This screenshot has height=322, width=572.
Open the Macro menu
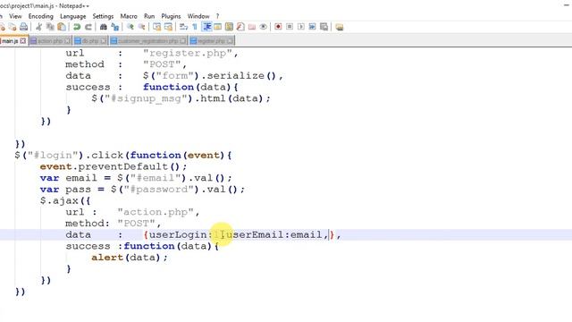[x=129, y=16]
